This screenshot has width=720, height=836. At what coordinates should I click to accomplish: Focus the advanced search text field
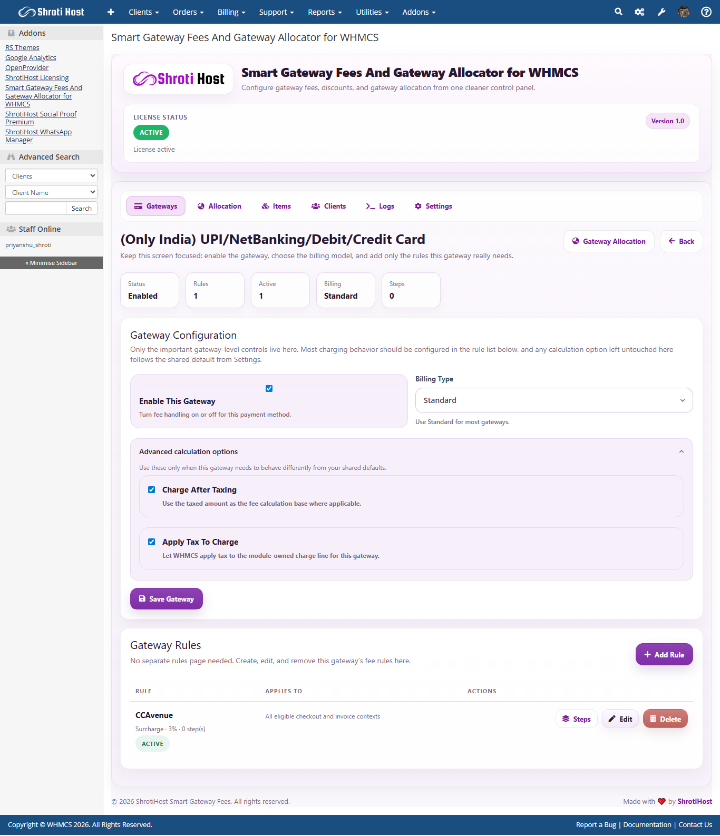coord(36,208)
